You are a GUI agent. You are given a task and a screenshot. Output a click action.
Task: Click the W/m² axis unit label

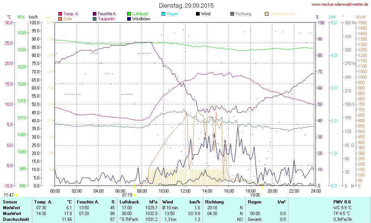click(x=360, y=17)
